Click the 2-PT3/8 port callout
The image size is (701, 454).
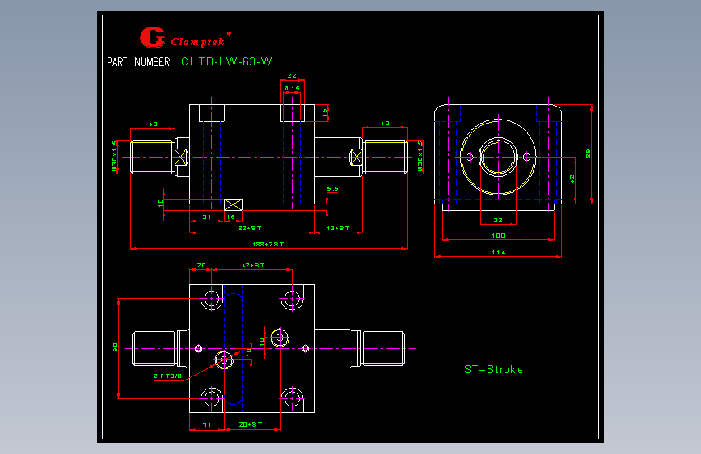[167, 376]
